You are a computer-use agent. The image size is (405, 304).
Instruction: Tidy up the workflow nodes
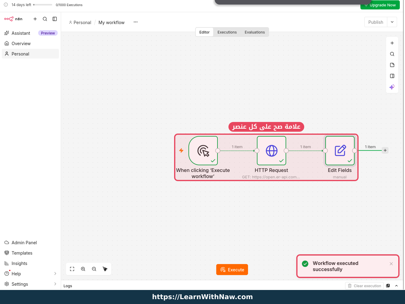105,269
